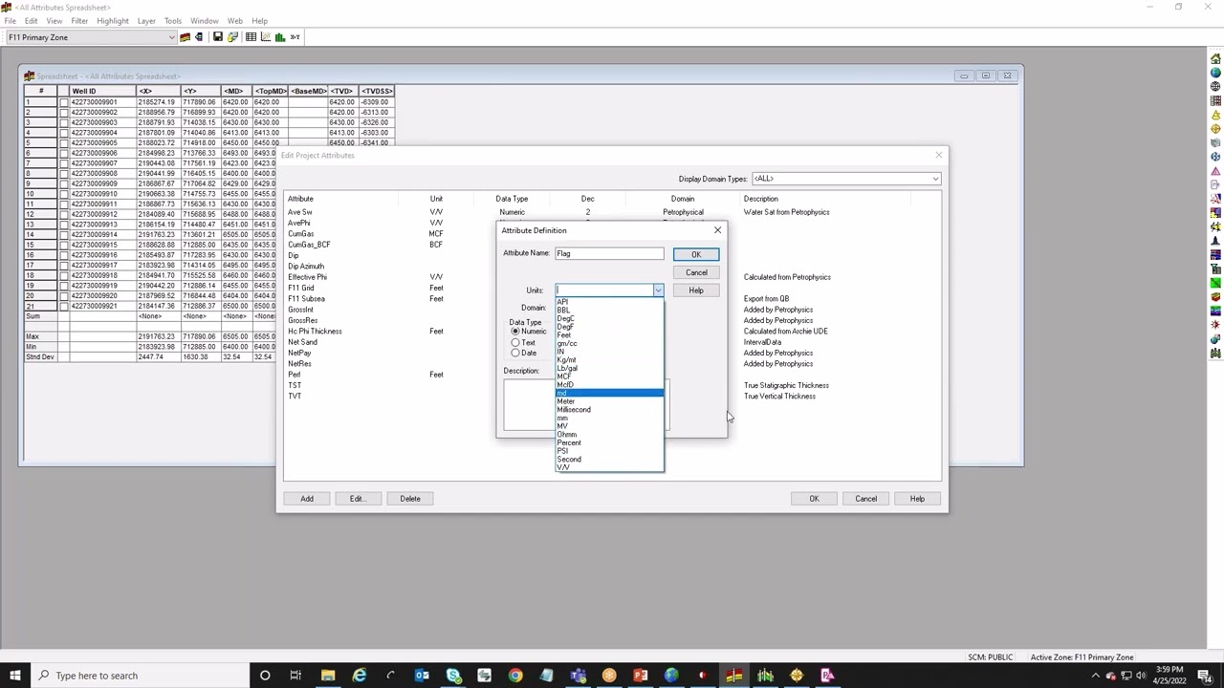
Task: Open Outlook from the taskbar
Action: coord(422,676)
